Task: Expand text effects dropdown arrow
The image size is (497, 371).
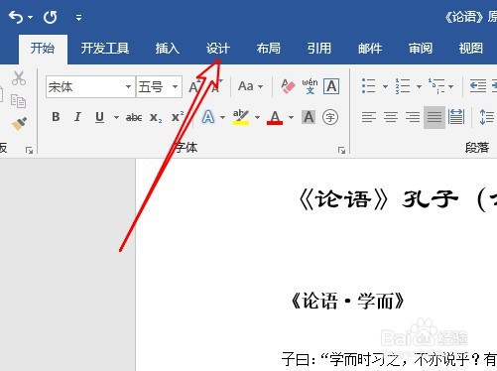Action: tap(222, 117)
